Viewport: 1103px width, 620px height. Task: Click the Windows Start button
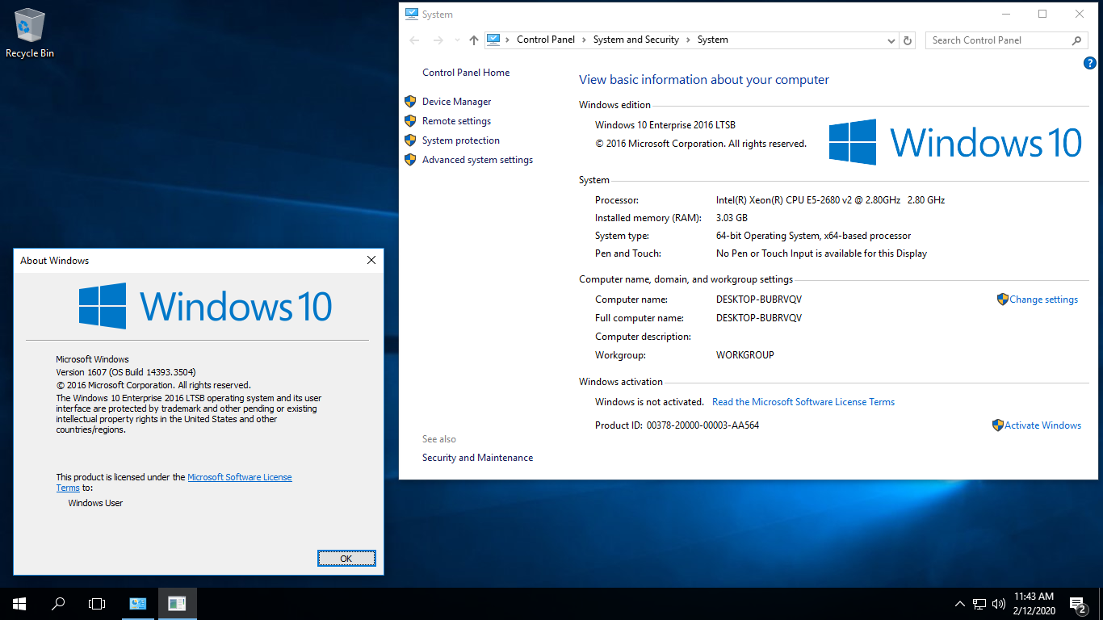pyautogui.click(x=19, y=603)
